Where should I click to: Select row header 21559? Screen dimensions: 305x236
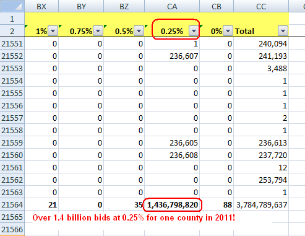(12, 142)
